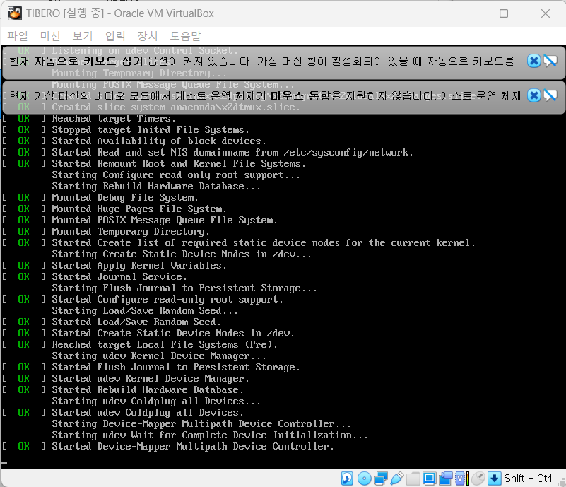Click the window resize grip corner
The height and width of the screenshot is (487, 566).
pos(561,482)
